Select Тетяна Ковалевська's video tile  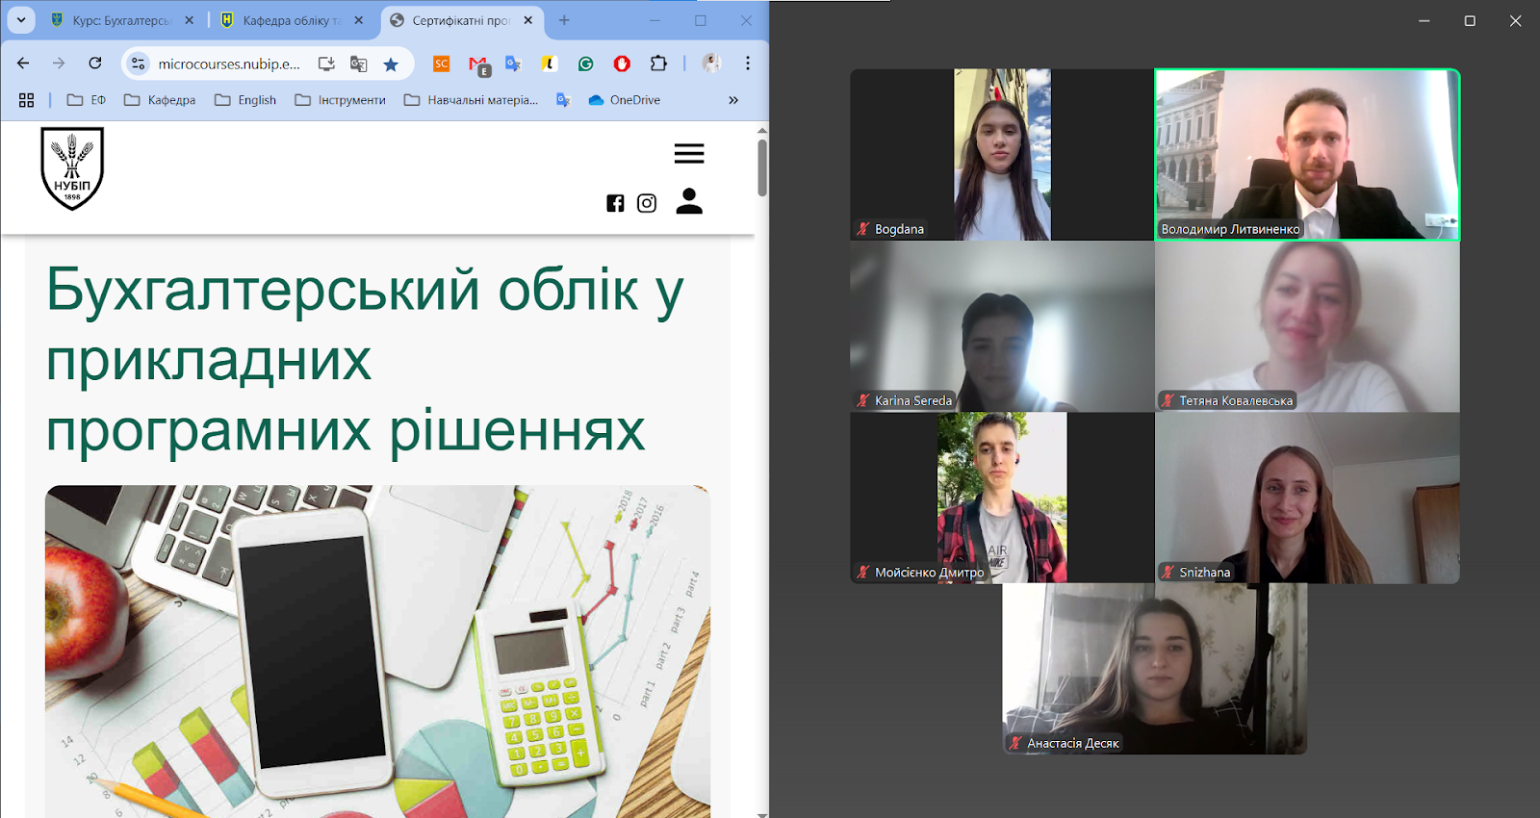point(1307,326)
